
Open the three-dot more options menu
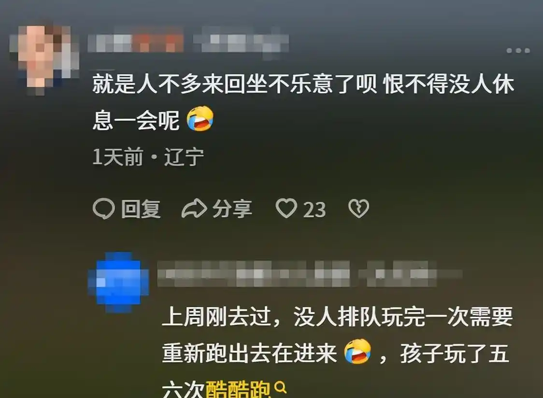518,51
